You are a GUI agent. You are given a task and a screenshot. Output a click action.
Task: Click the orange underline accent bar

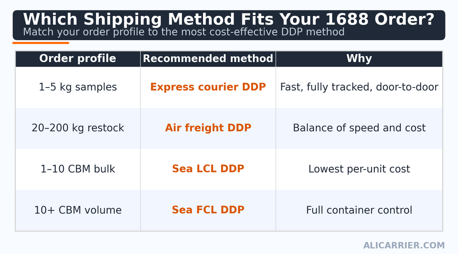pyautogui.click(x=41, y=43)
